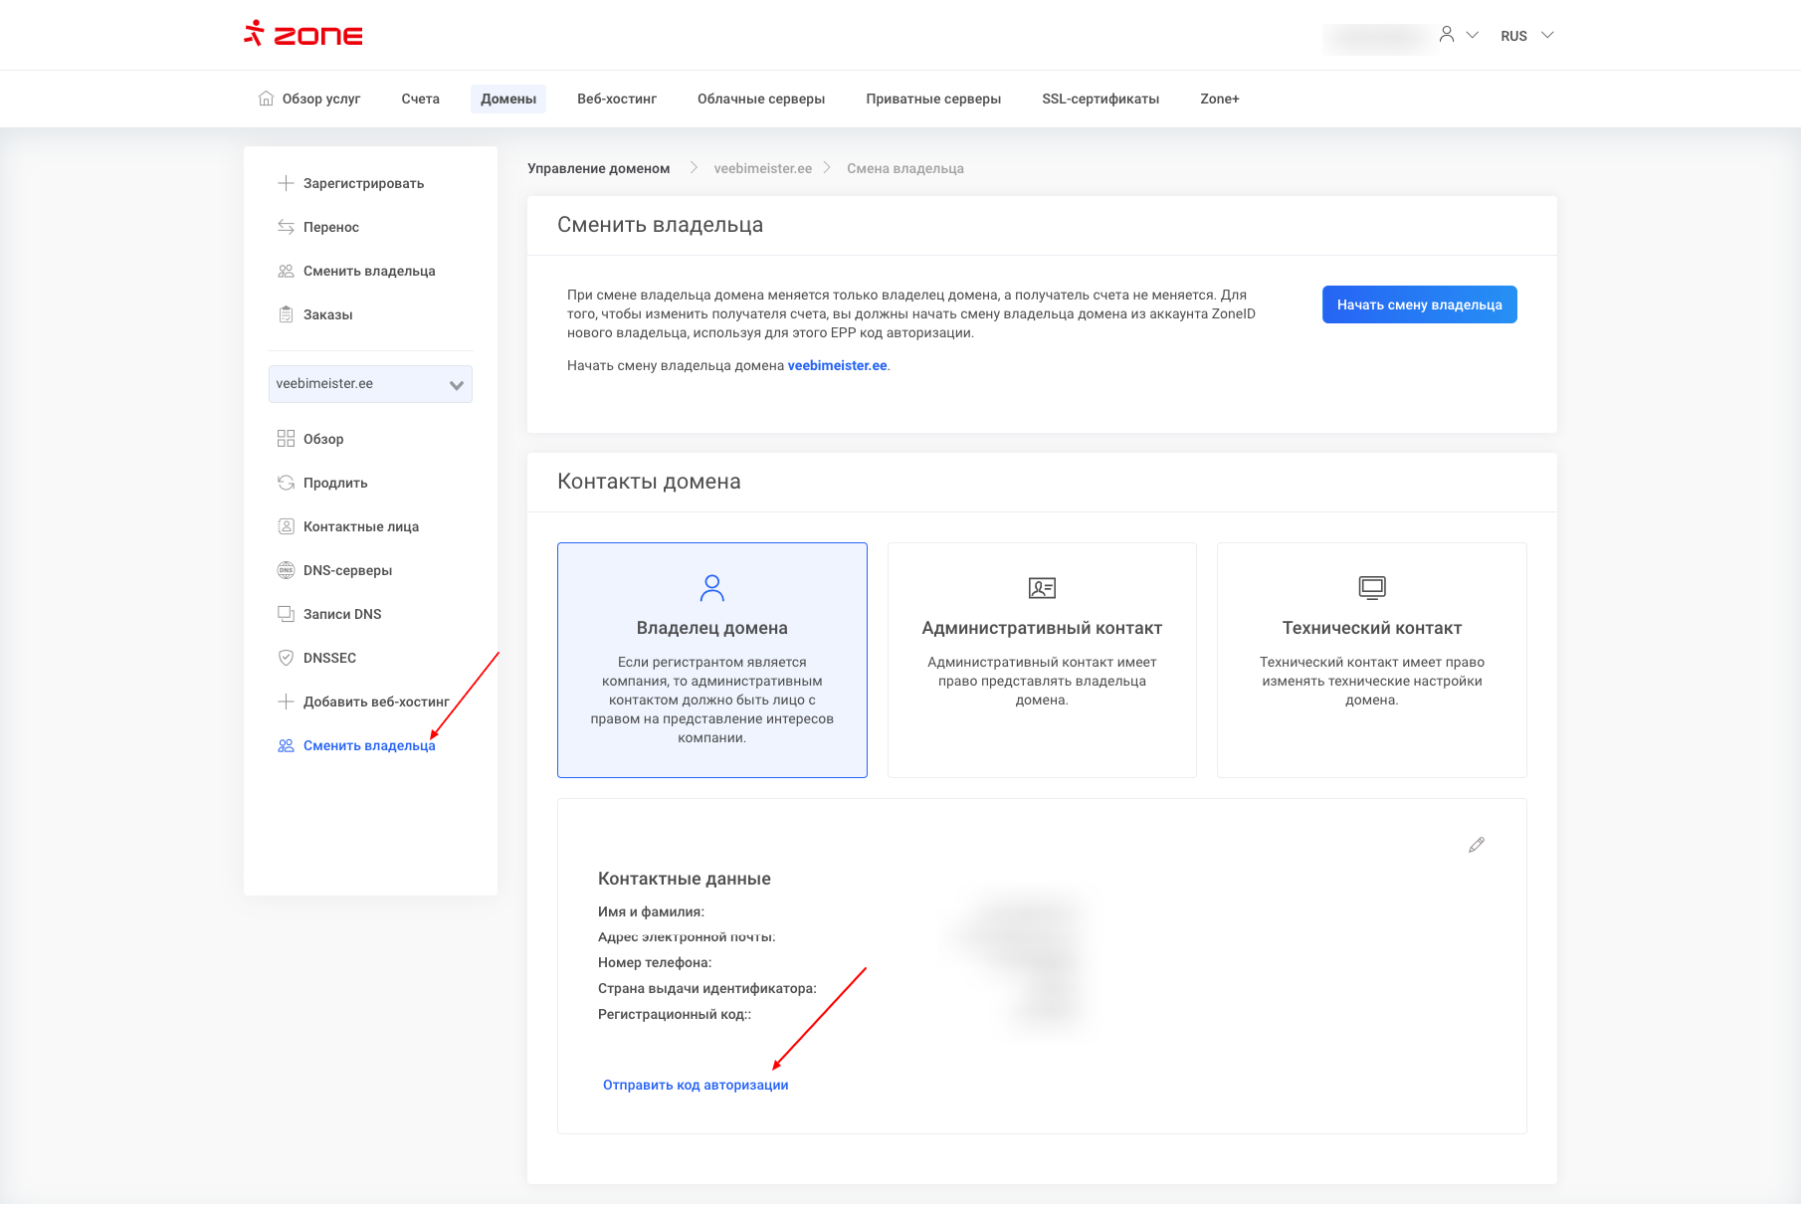Screen dimensions: 1801x1205
Task: Click the transfer arrows icon beside Перенос
Action: point(286,227)
